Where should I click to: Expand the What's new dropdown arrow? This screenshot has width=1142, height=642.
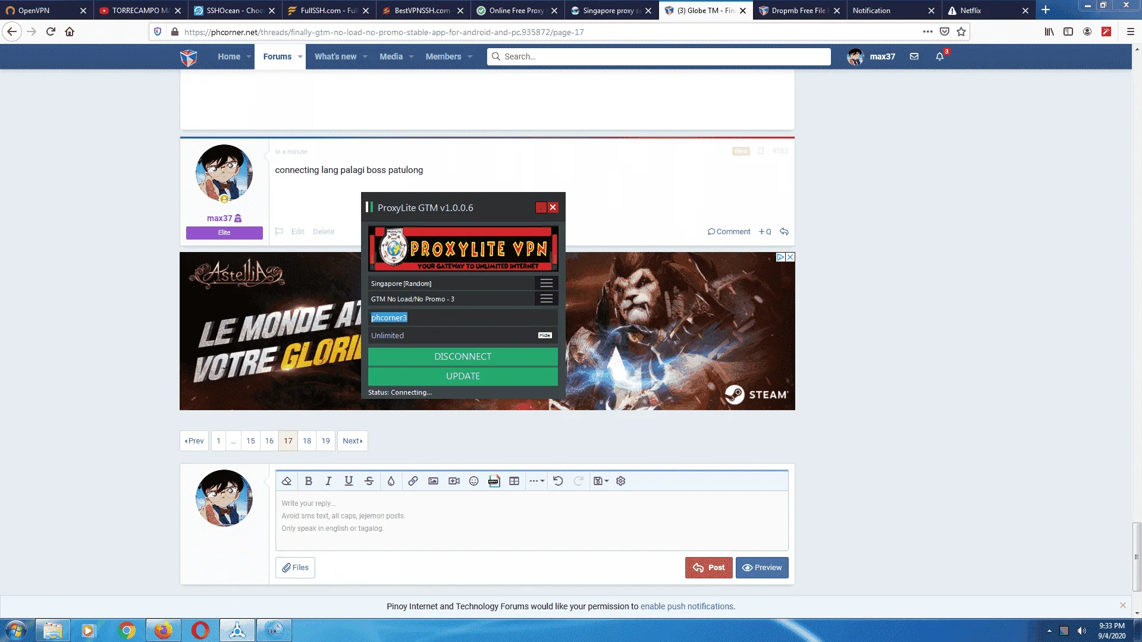tap(365, 56)
